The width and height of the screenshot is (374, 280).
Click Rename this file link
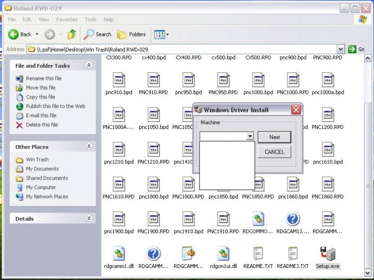tap(43, 78)
